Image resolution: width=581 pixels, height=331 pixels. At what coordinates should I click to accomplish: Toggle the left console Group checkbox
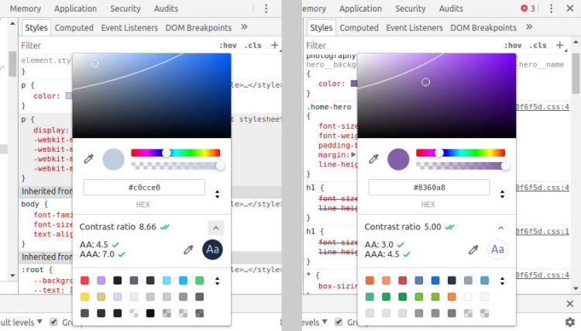pos(53,322)
